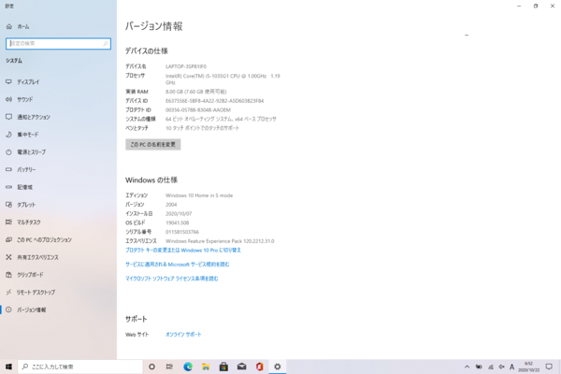Open オンライン サポート link

(183, 335)
